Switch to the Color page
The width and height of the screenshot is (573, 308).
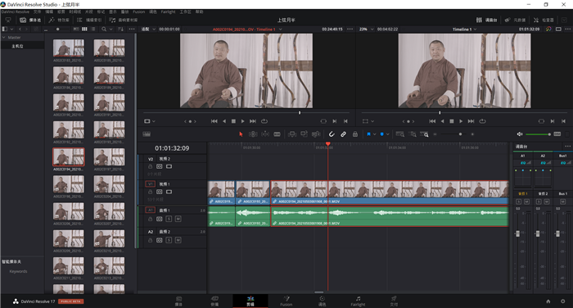point(322,301)
